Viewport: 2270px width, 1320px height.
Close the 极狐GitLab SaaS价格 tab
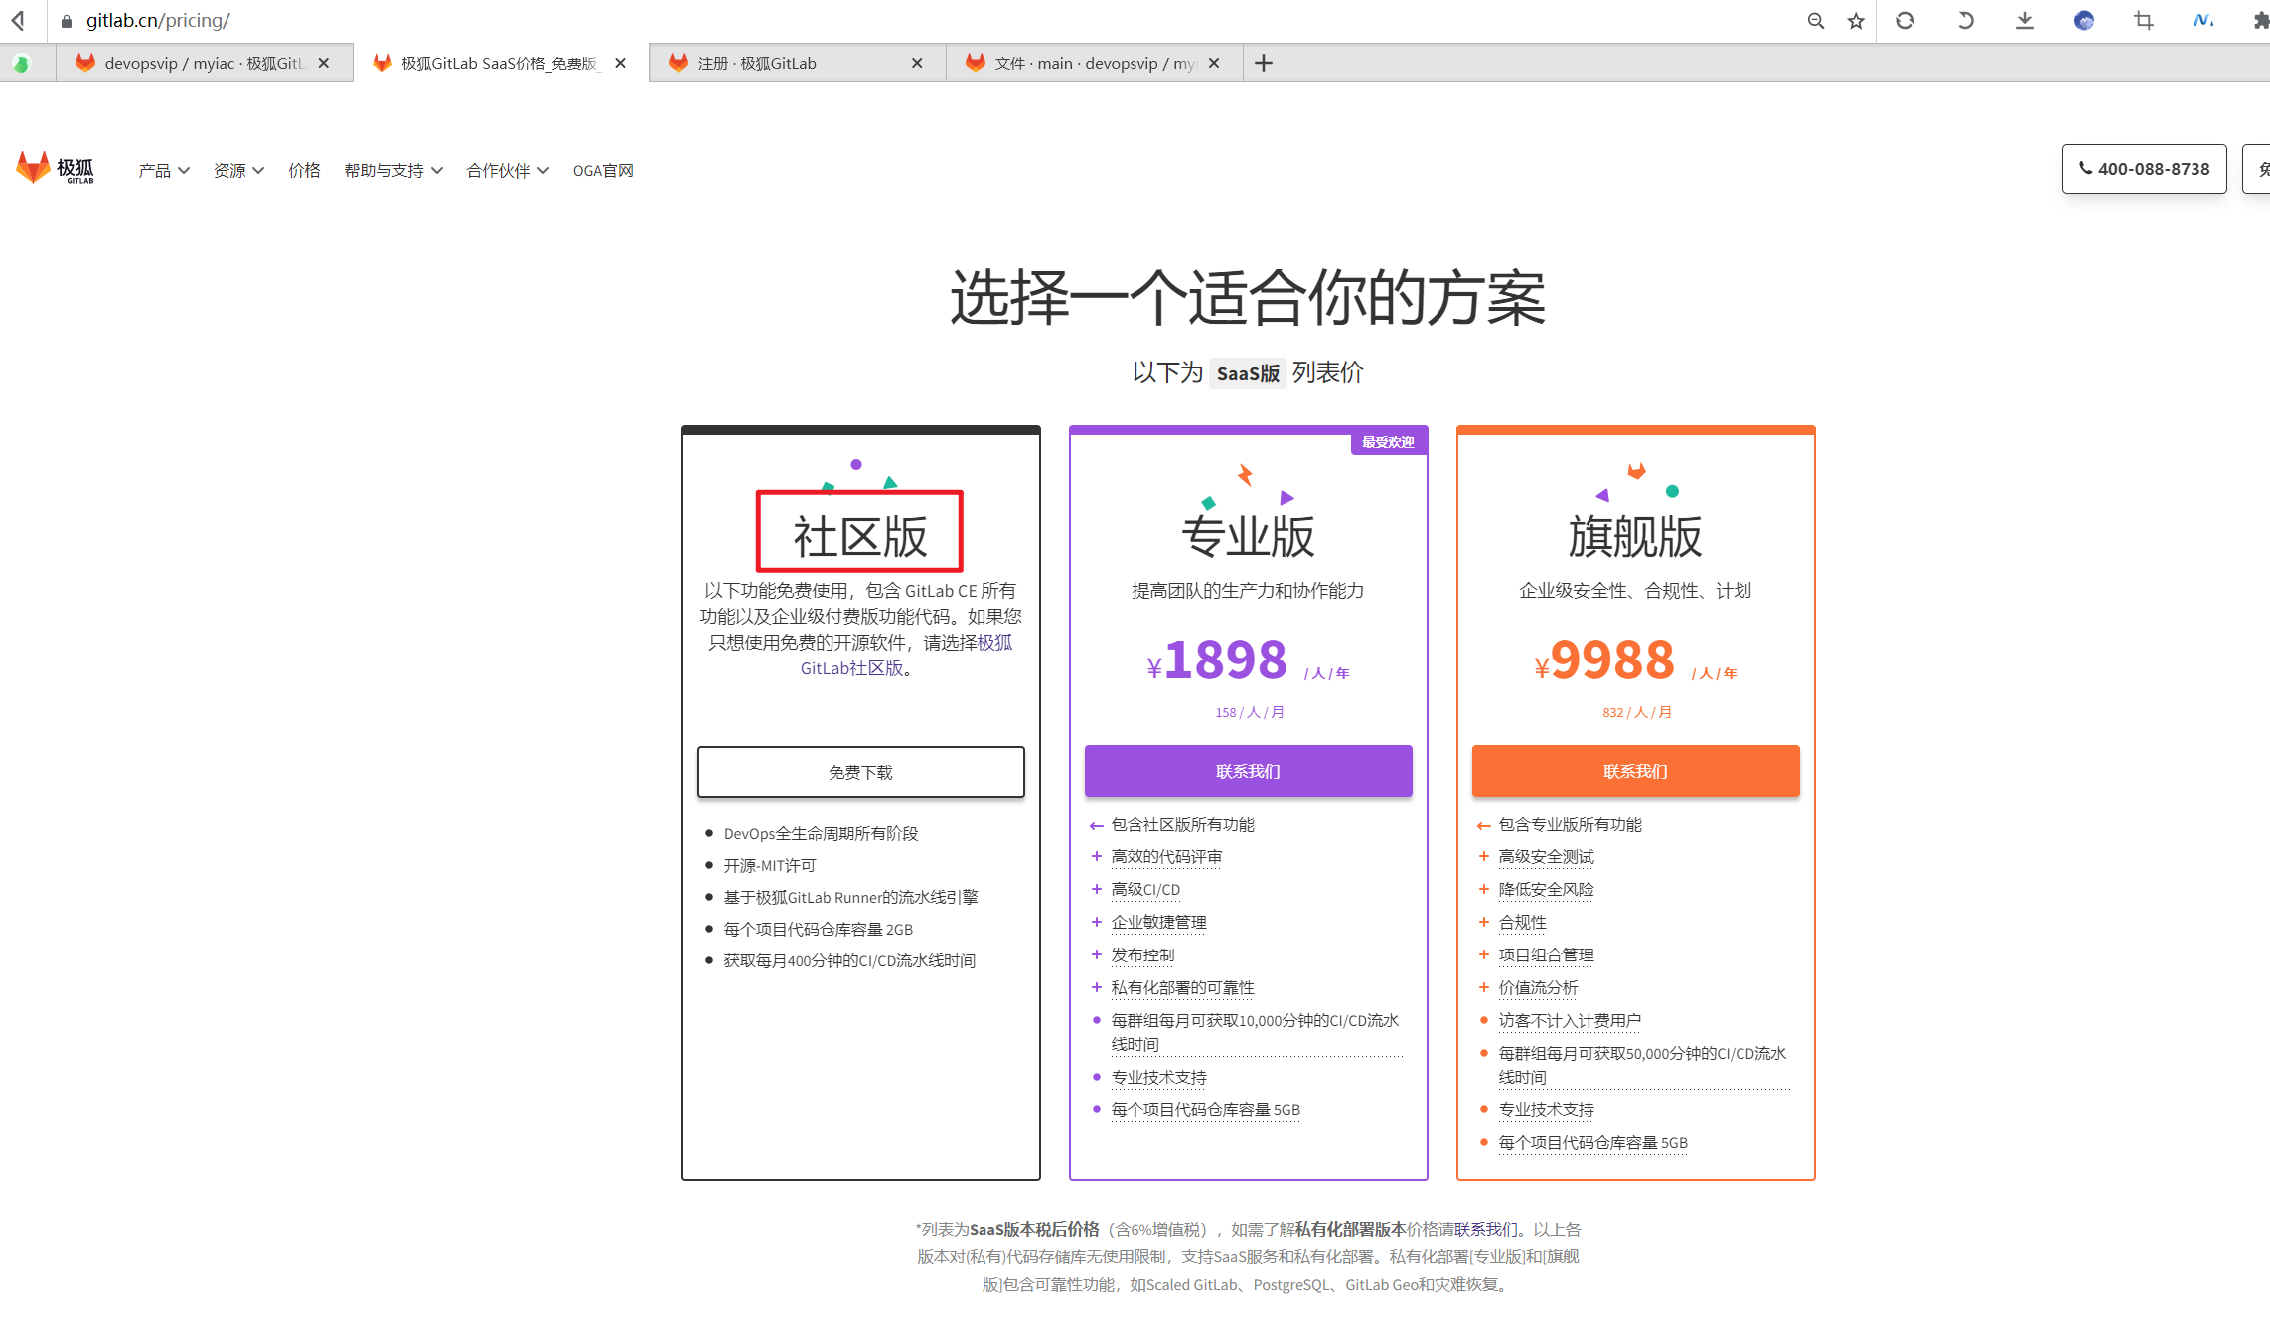[x=621, y=63]
